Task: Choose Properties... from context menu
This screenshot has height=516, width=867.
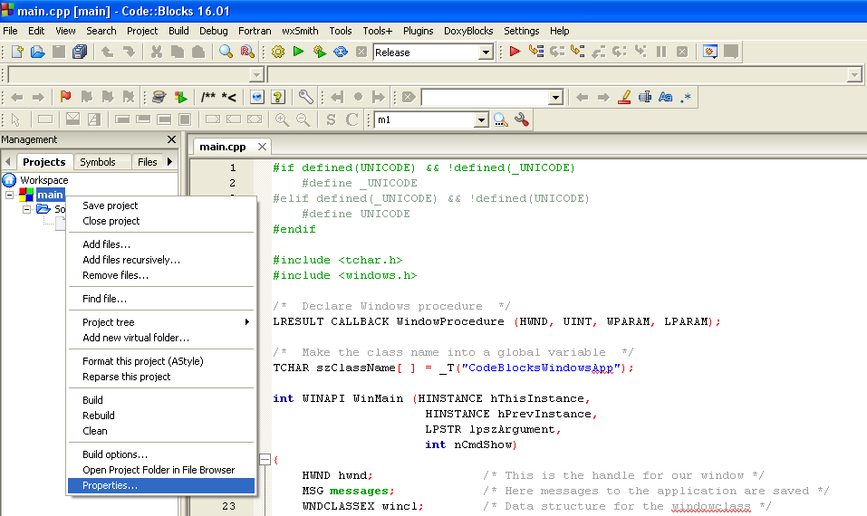Action: pyautogui.click(x=161, y=485)
